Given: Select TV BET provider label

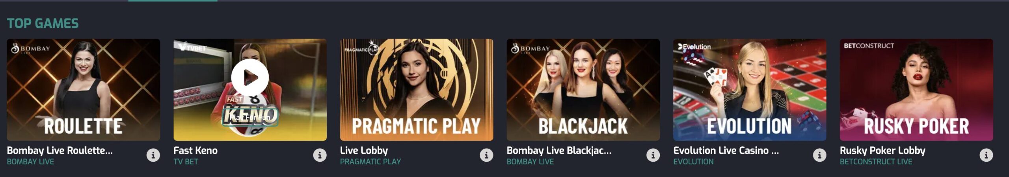Looking at the screenshot, I should coord(186,162).
